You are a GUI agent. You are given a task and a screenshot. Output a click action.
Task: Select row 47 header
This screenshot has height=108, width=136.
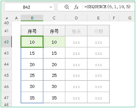(x=6, y=98)
